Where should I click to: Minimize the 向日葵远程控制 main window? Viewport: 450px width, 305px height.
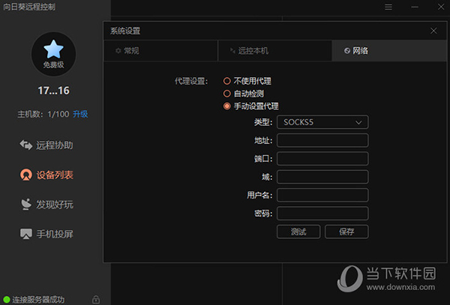[x=415, y=7]
